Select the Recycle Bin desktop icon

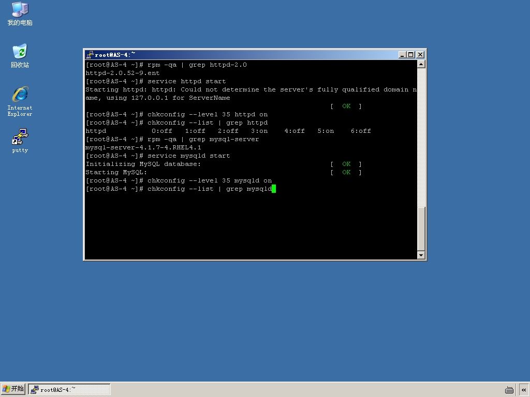point(20,56)
